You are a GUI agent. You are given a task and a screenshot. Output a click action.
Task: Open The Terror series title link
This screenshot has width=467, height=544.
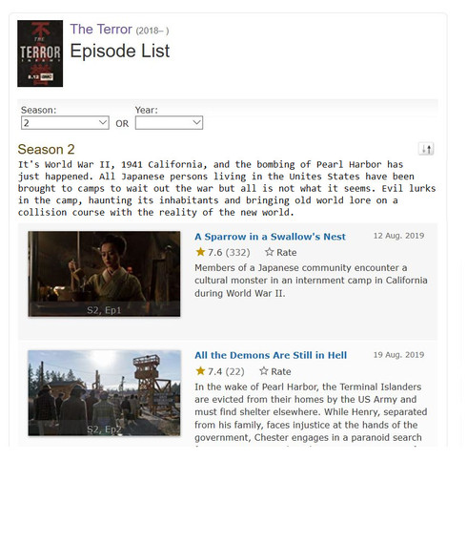(x=101, y=30)
